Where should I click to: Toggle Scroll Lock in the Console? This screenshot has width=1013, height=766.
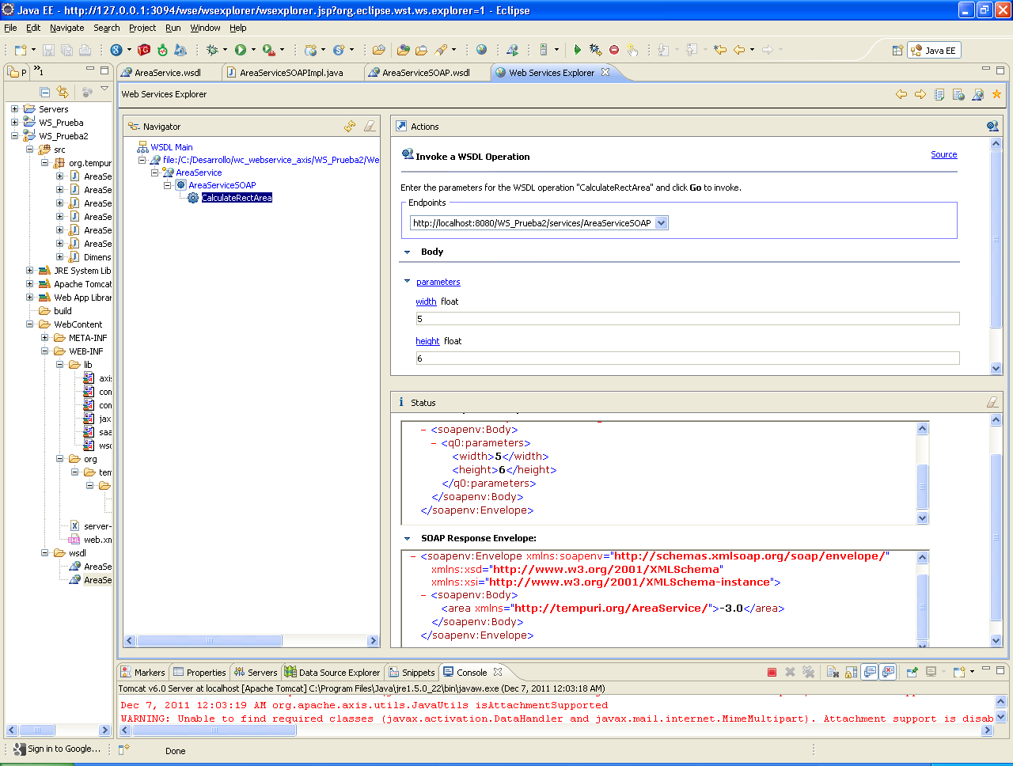(851, 673)
